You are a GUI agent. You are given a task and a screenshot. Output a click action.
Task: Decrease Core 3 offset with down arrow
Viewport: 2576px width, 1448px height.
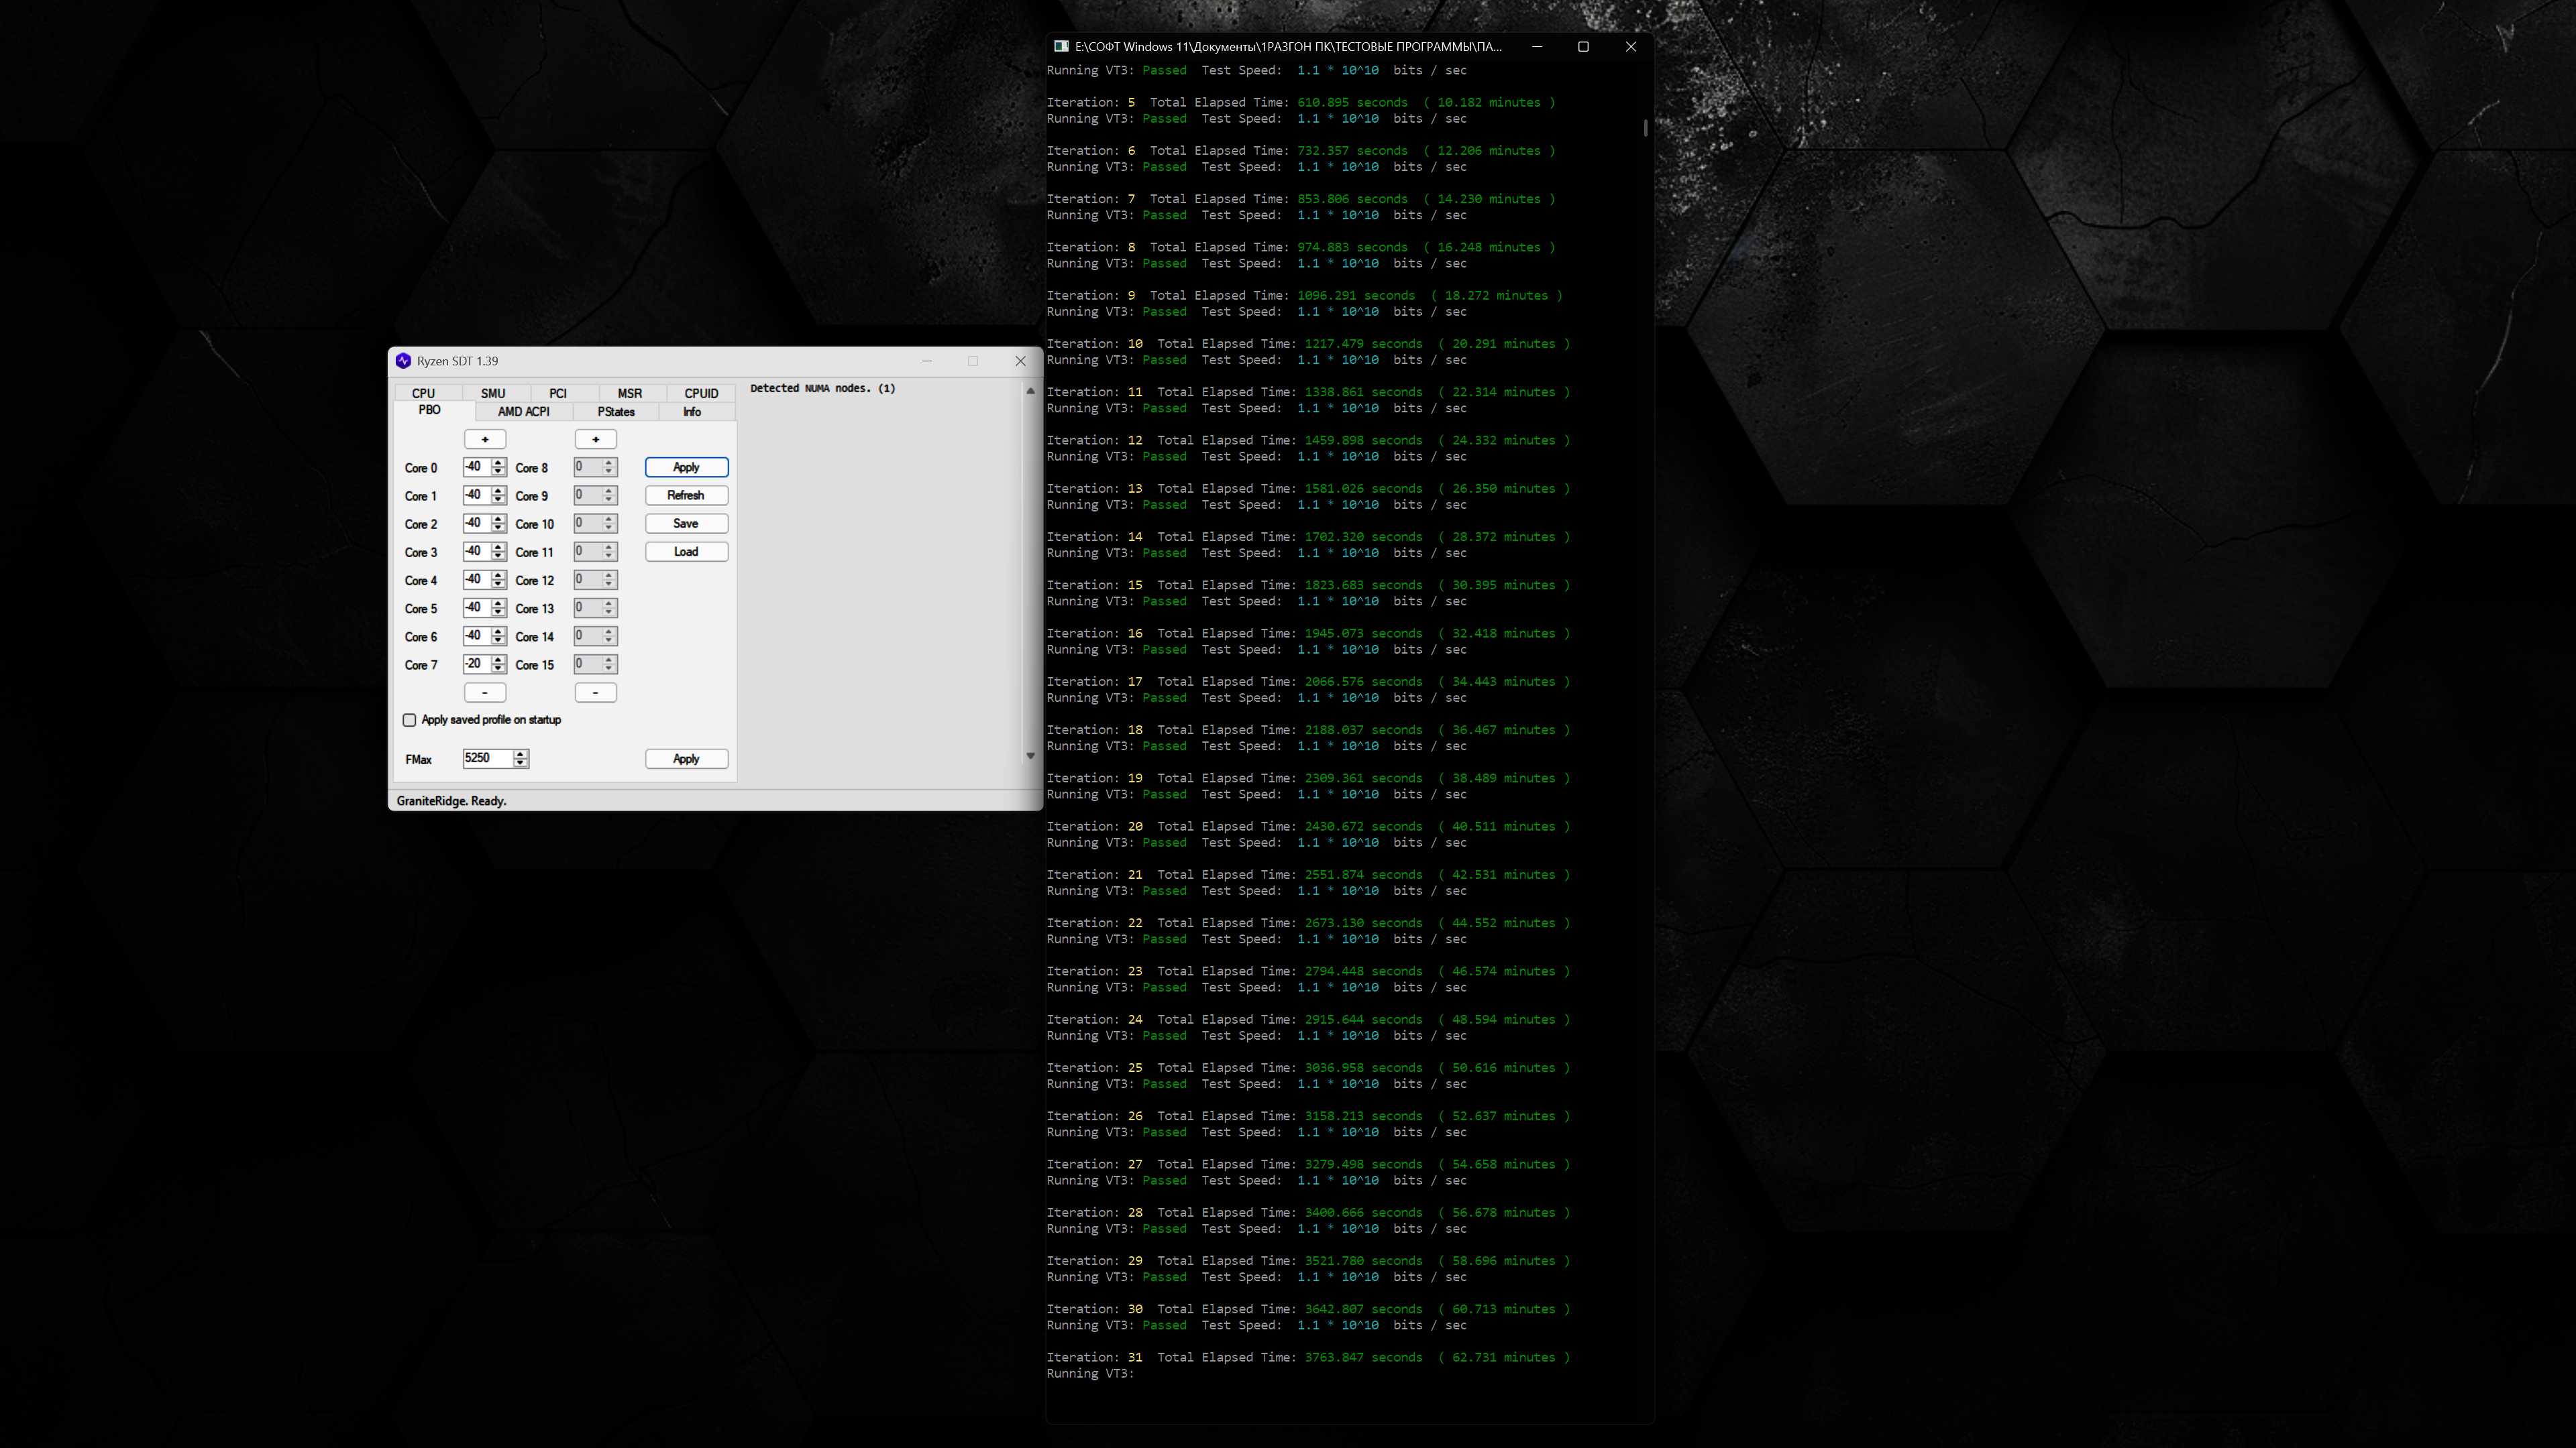pos(498,556)
